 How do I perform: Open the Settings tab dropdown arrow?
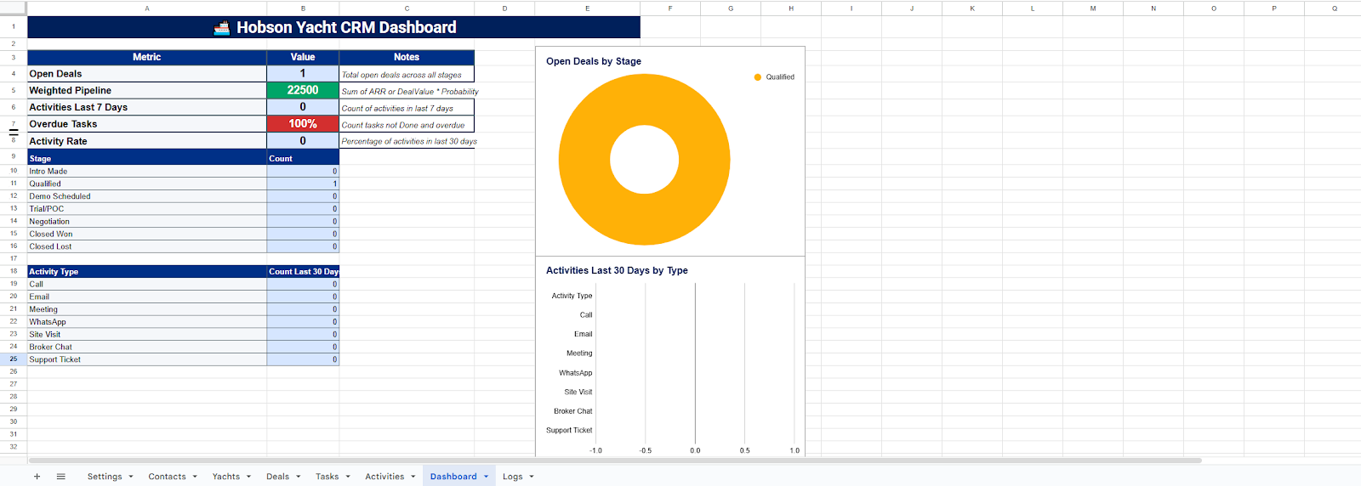pos(131,477)
